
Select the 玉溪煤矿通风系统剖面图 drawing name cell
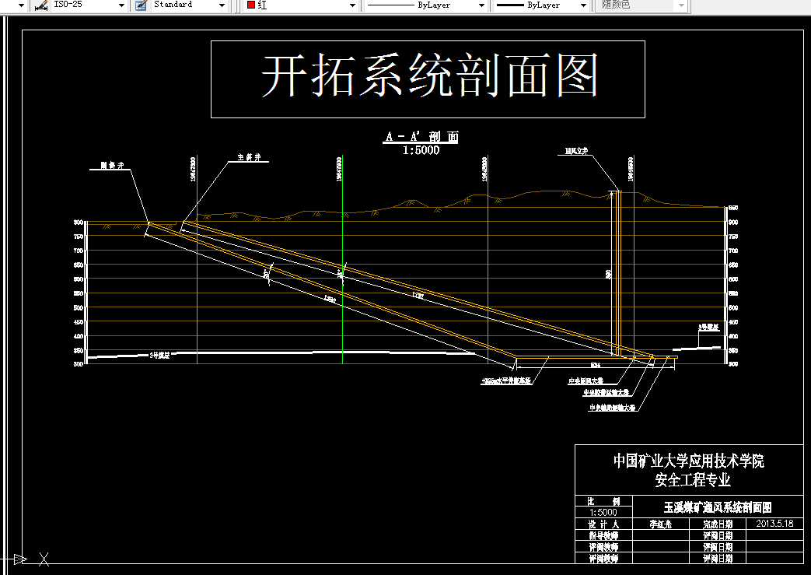(x=718, y=507)
